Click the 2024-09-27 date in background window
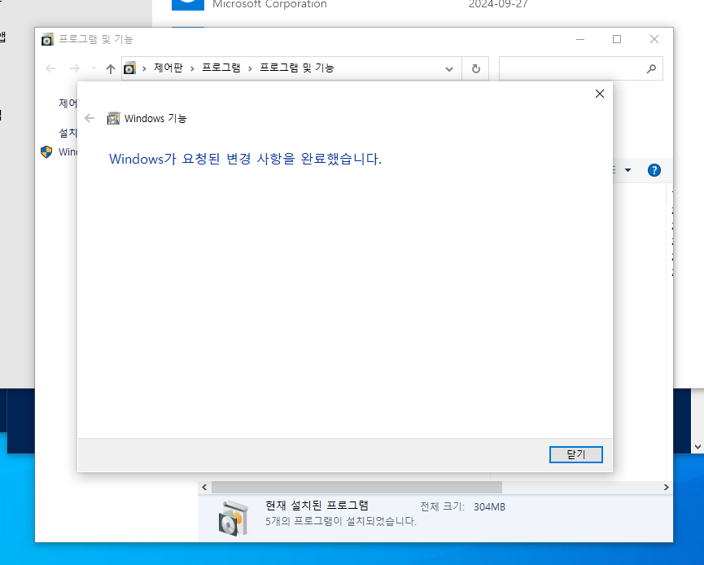This screenshot has width=704, height=565. click(x=498, y=5)
